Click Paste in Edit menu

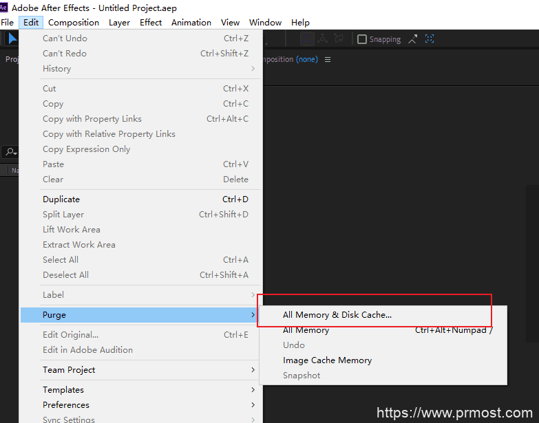[x=140, y=164]
